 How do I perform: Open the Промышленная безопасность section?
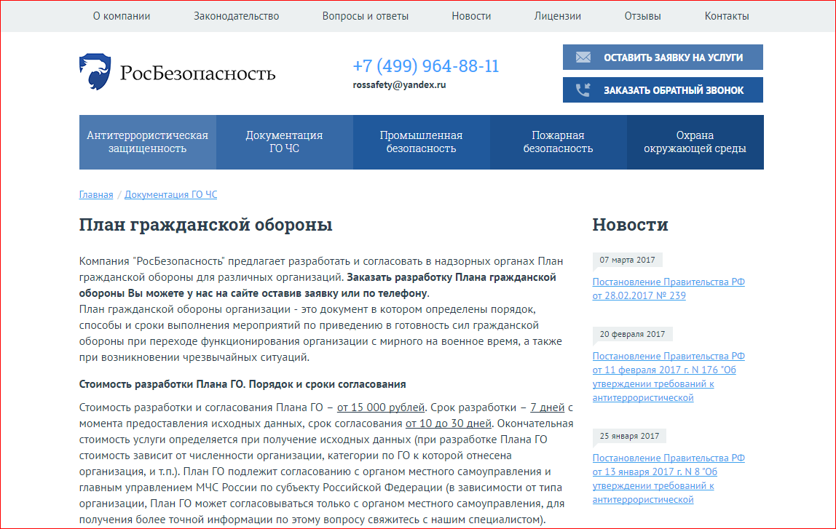click(x=421, y=142)
